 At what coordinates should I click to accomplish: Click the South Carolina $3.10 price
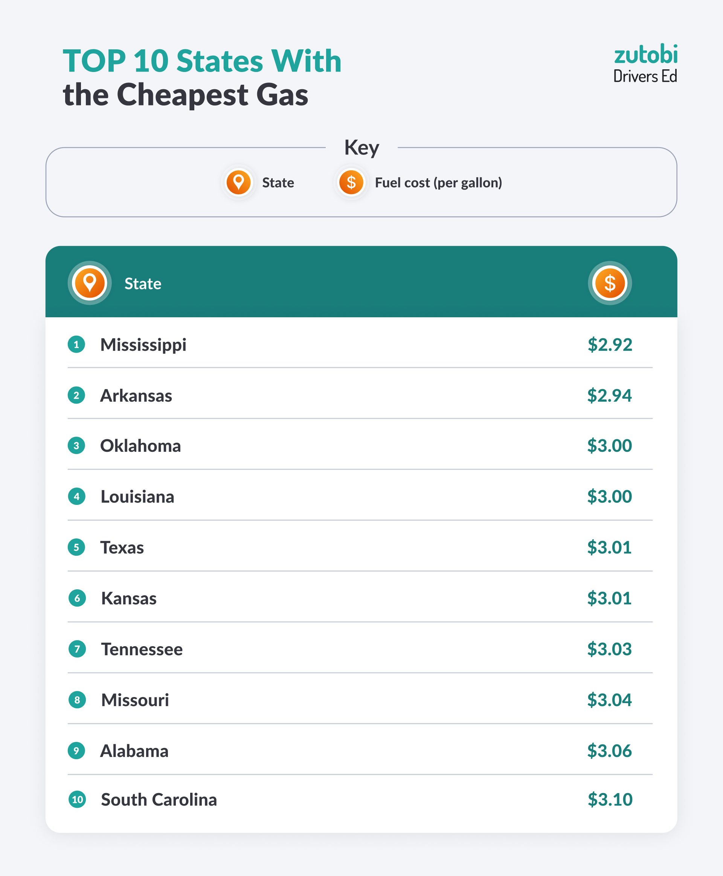click(x=610, y=799)
